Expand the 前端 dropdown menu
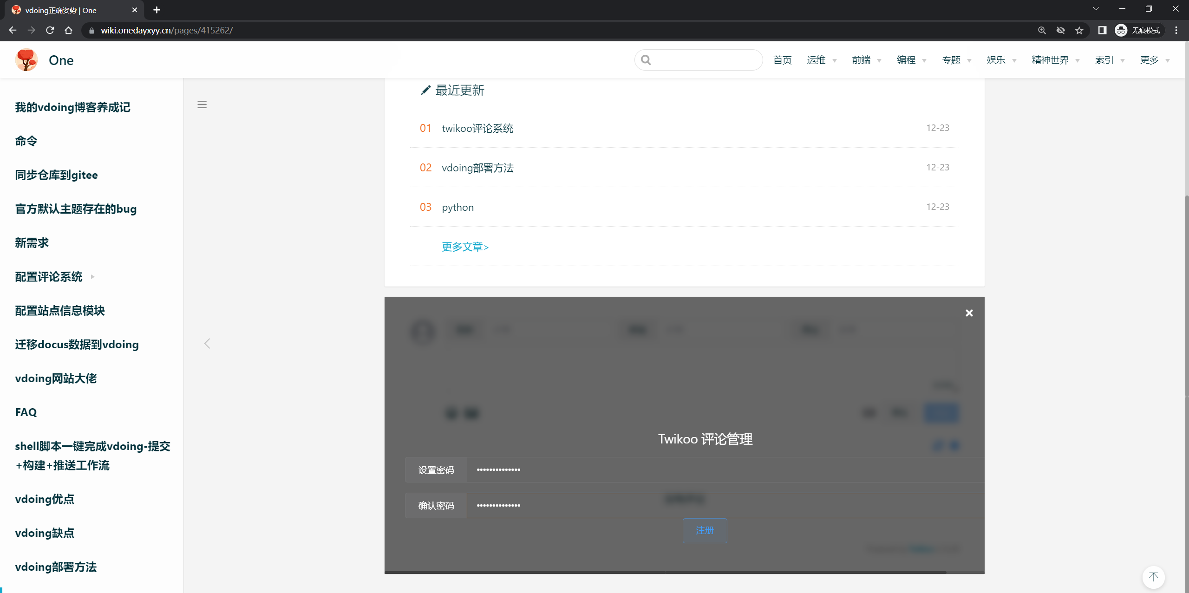The width and height of the screenshot is (1189, 593). tap(866, 60)
